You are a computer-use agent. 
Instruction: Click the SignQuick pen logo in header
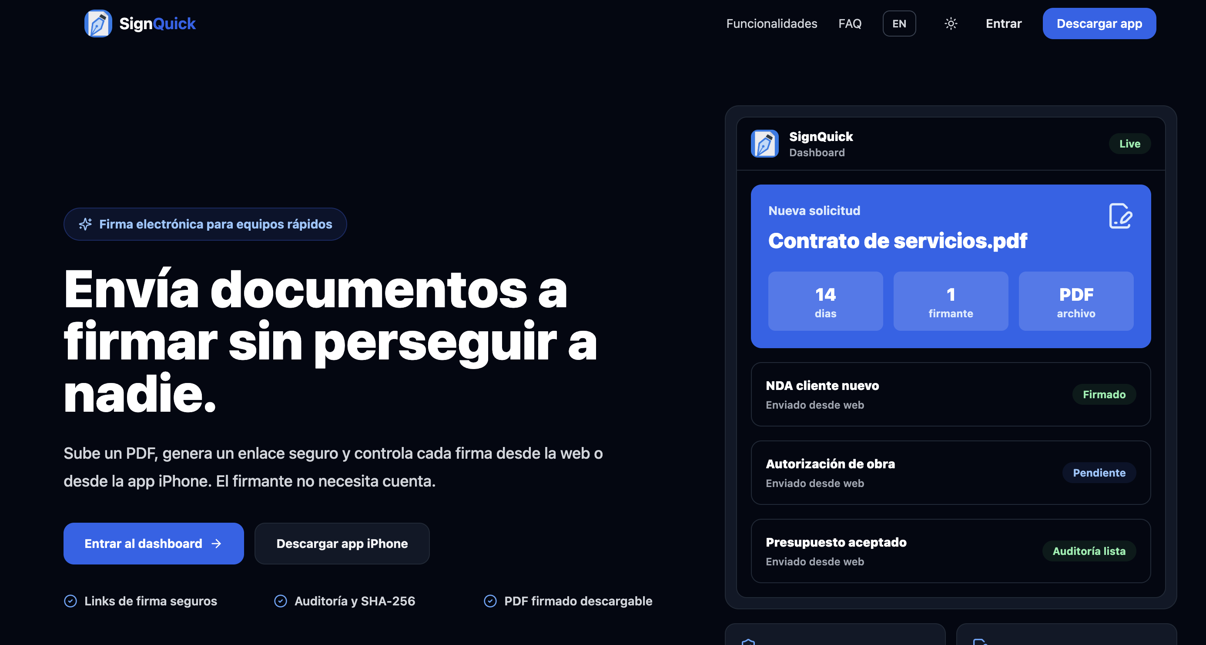point(98,24)
